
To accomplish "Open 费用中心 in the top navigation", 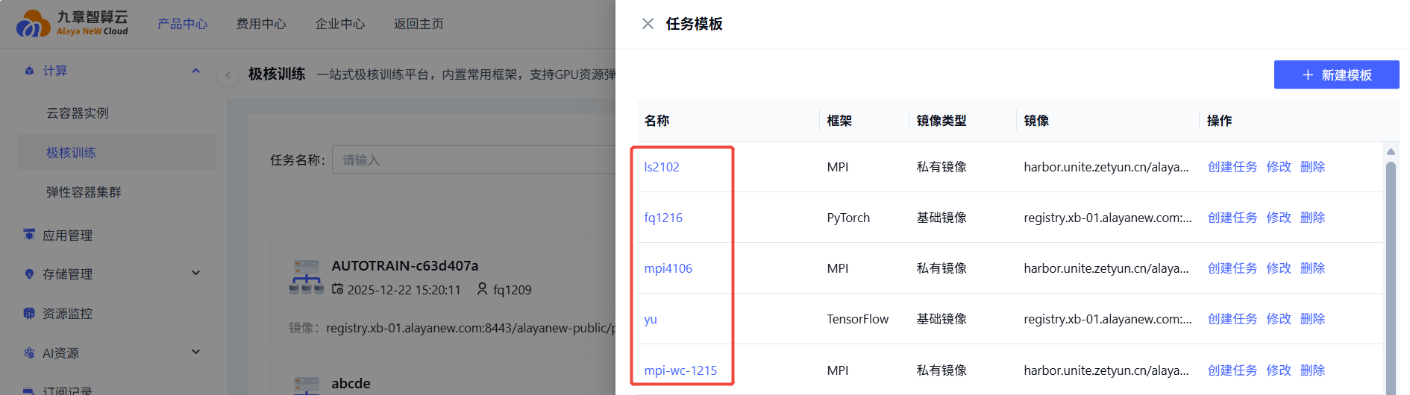I will (x=261, y=24).
